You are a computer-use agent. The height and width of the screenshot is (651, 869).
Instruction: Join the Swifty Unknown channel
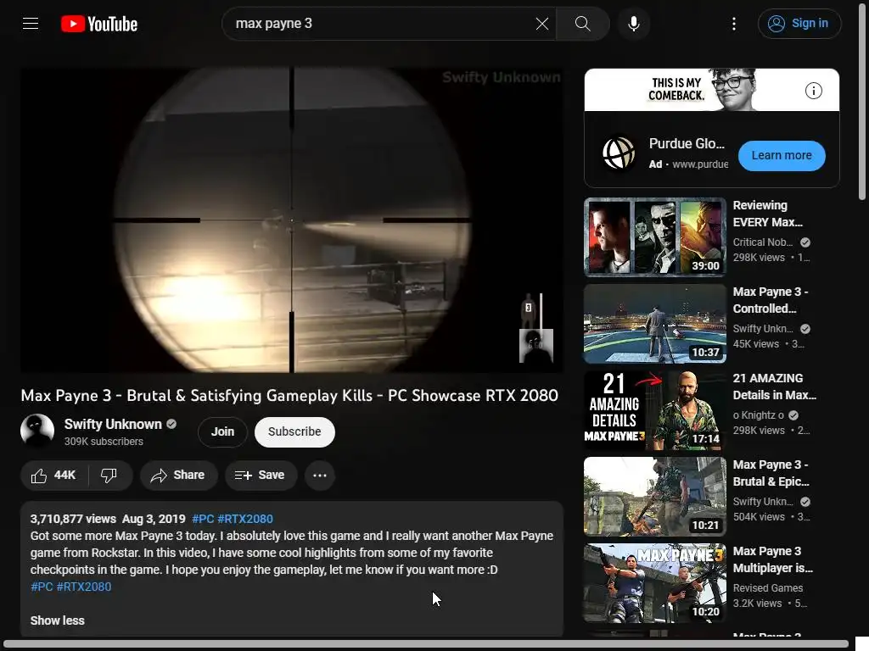[222, 431]
